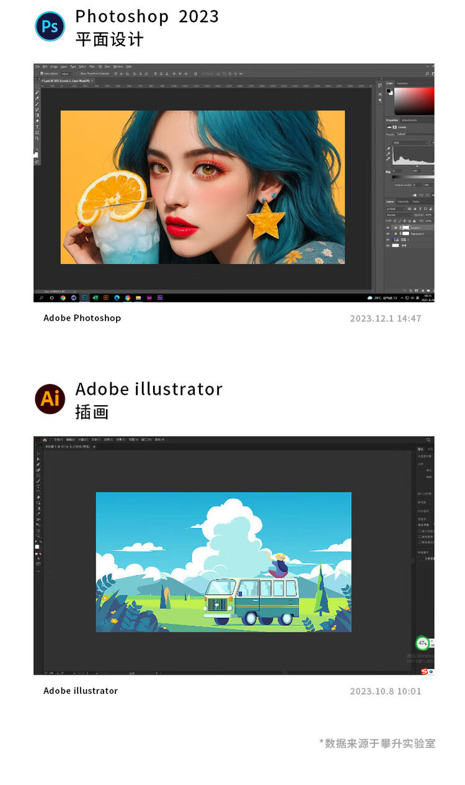Click the black point eyedropper in Levels

[x=389, y=149]
